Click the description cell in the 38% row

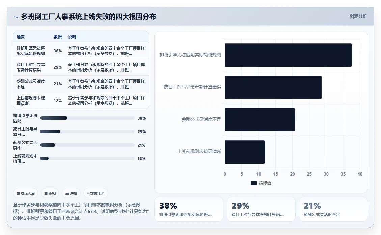pos(106,51)
